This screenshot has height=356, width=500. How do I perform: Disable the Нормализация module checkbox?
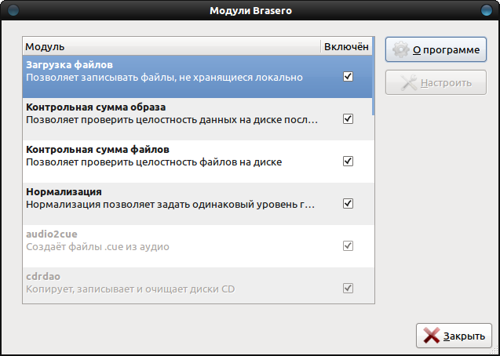(348, 203)
